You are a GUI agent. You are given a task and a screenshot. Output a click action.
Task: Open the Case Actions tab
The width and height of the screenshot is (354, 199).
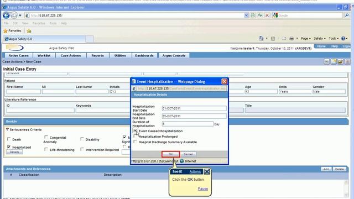(x=71, y=55)
